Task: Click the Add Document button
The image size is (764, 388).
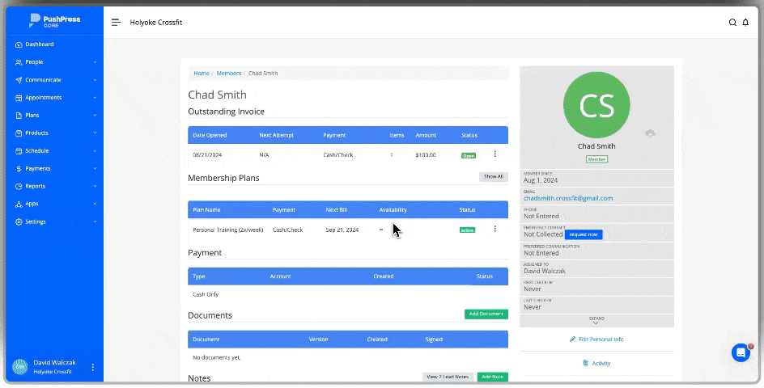Action: pyautogui.click(x=486, y=314)
